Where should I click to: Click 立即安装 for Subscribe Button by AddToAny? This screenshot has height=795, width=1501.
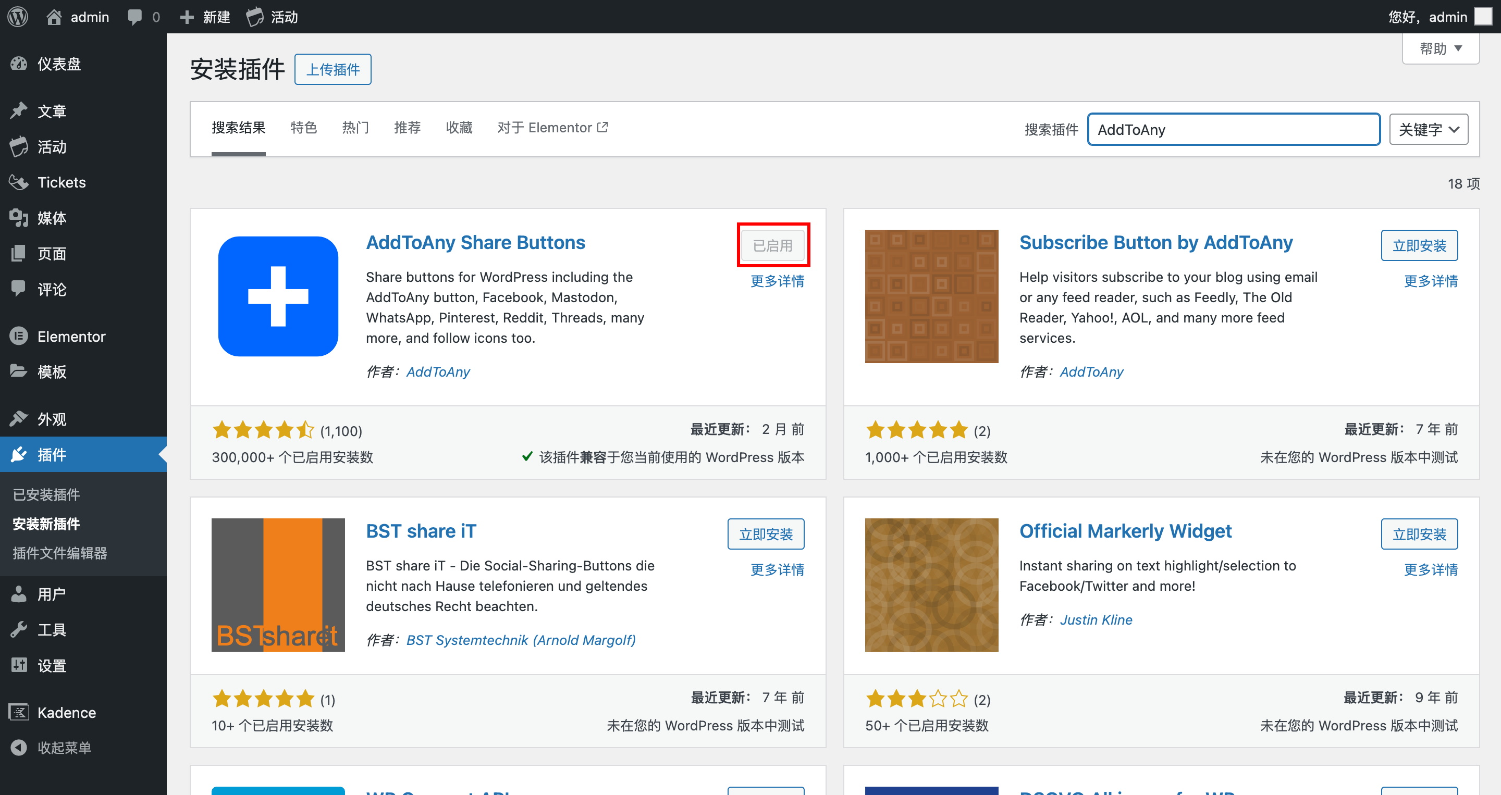pyautogui.click(x=1419, y=245)
